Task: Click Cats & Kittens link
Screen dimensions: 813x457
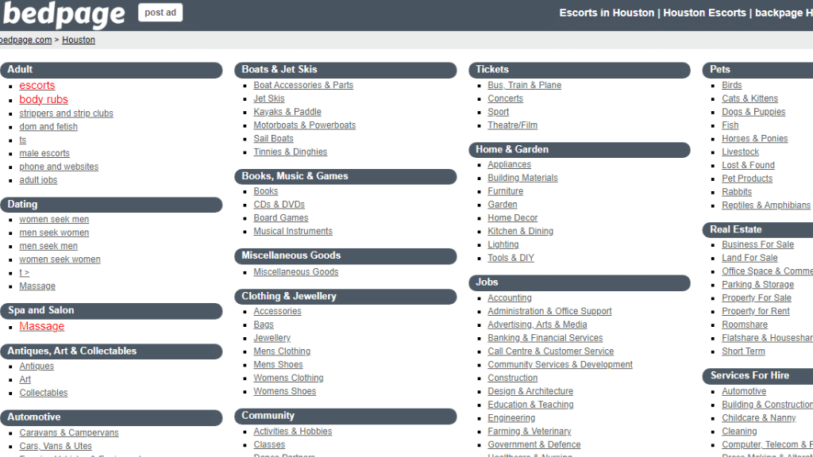Action: (749, 98)
